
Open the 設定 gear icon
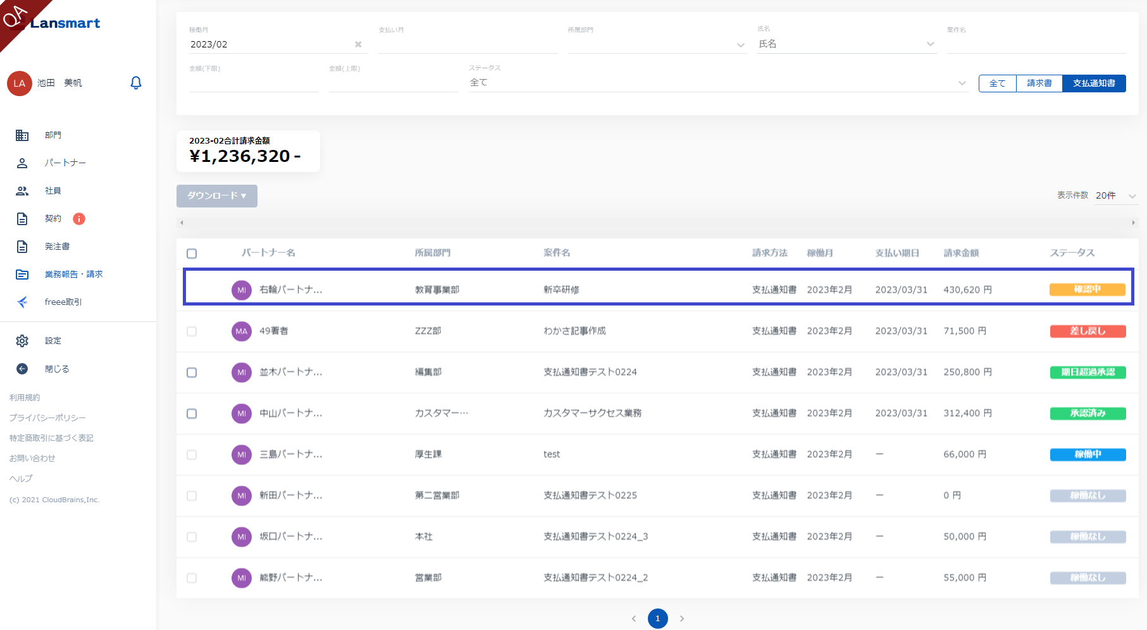(x=22, y=341)
